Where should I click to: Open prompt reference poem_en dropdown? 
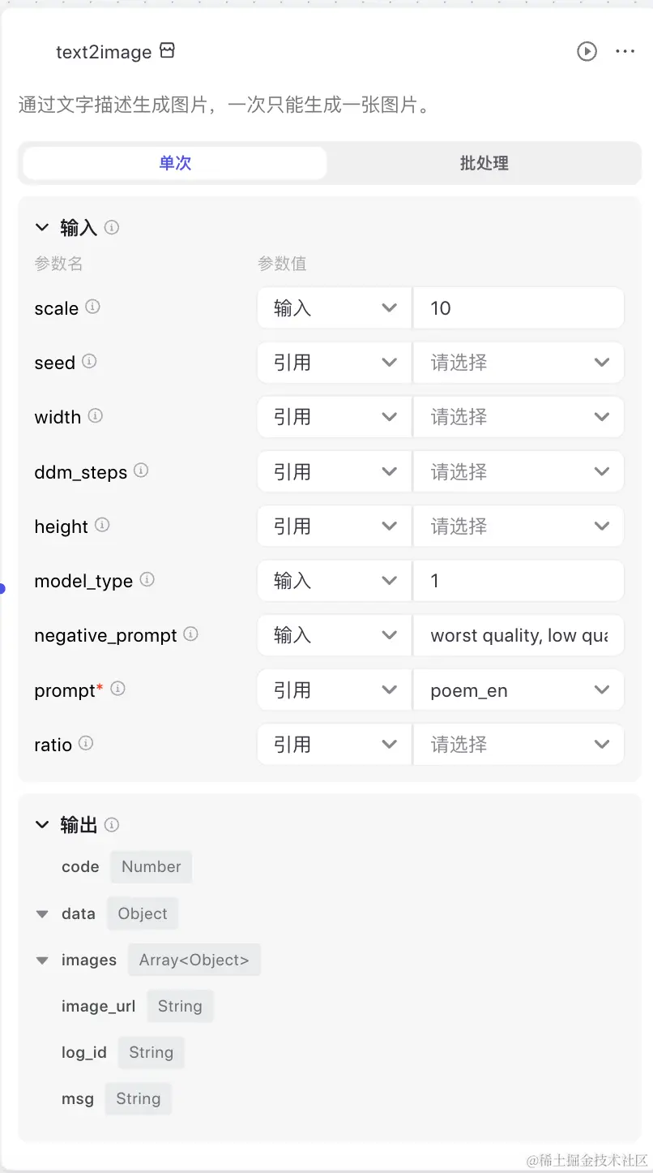click(x=519, y=690)
